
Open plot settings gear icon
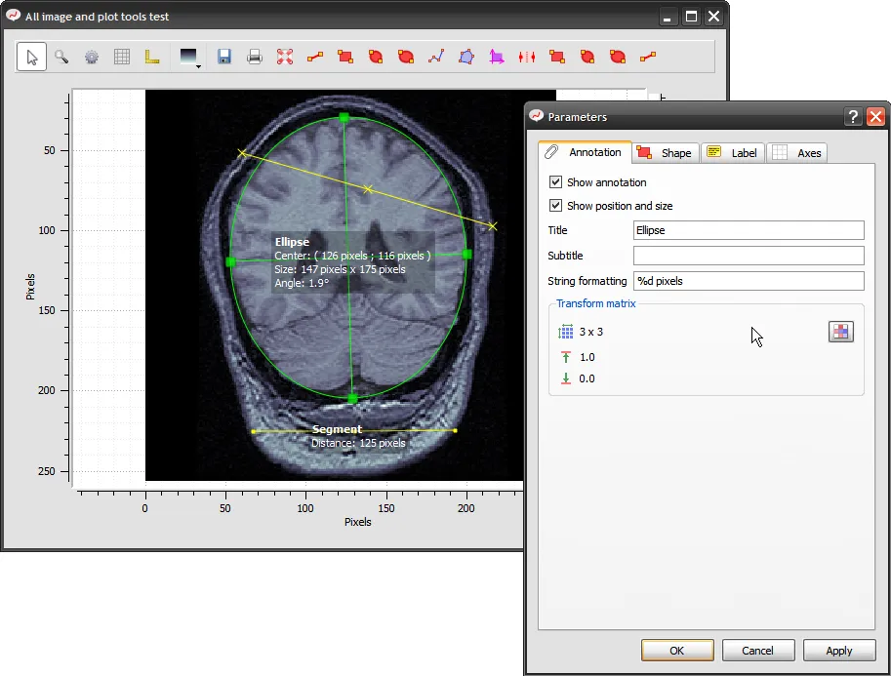pyautogui.click(x=92, y=58)
